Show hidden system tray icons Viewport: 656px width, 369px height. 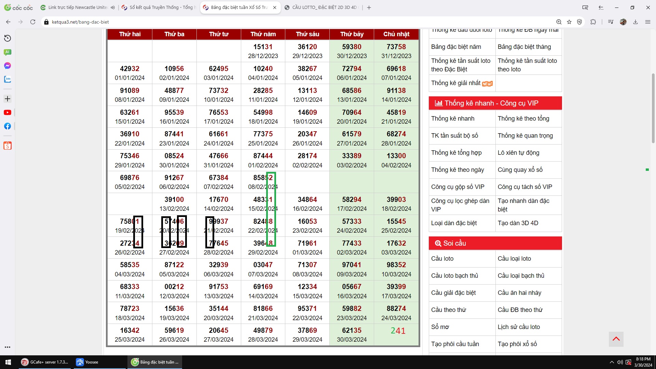click(612, 362)
